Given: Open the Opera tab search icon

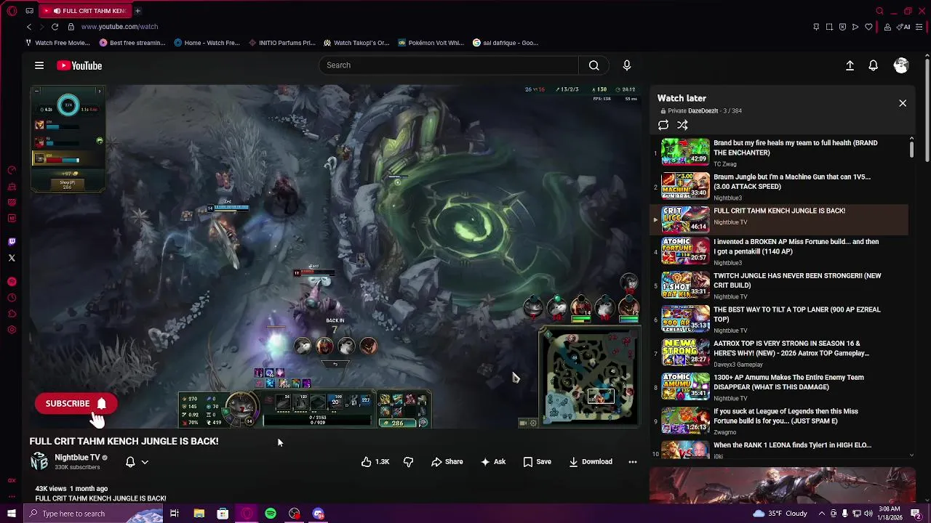Looking at the screenshot, I should (879, 11).
